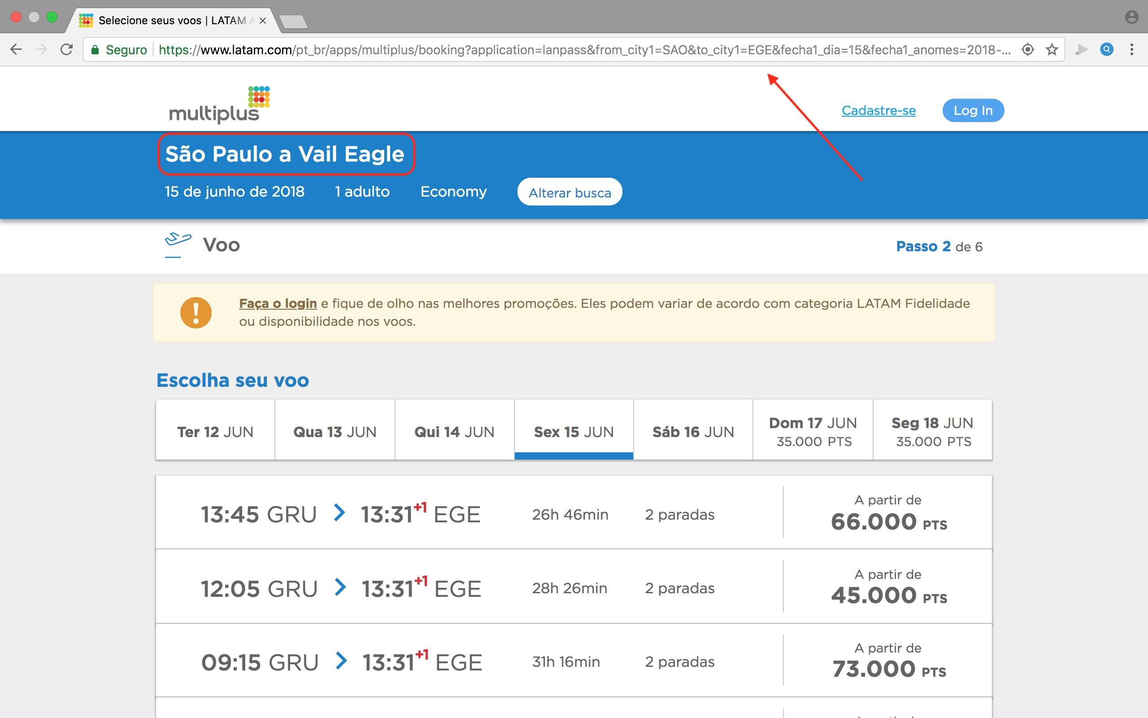Select the Sáb 16 JUN date tab
Screen dimensions: 1148x718
tap(693, 430)
